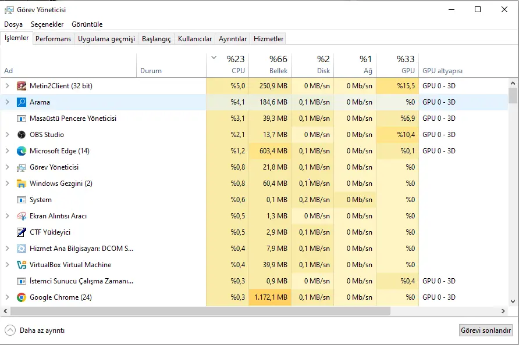Screen dimensions: 519x345
Task: Expand the Arama process group
Action: point(8,102)
